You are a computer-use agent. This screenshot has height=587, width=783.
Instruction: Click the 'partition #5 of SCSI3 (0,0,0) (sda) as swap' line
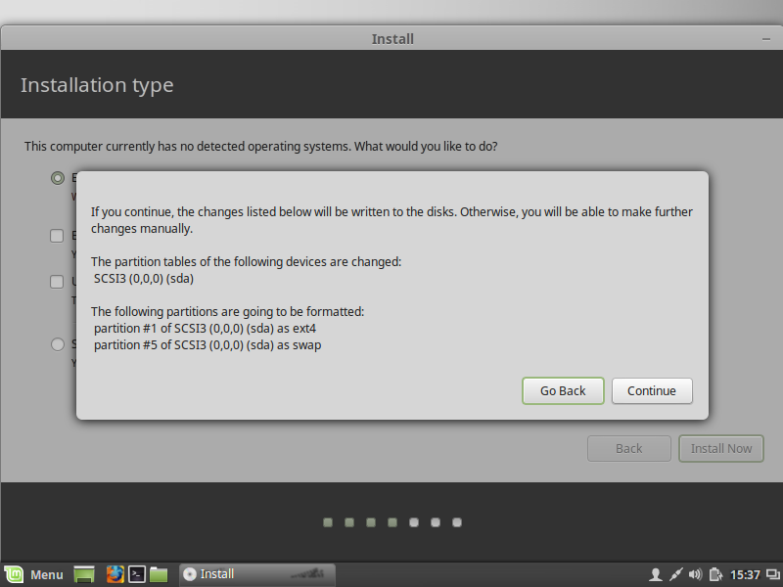point(207,345)
